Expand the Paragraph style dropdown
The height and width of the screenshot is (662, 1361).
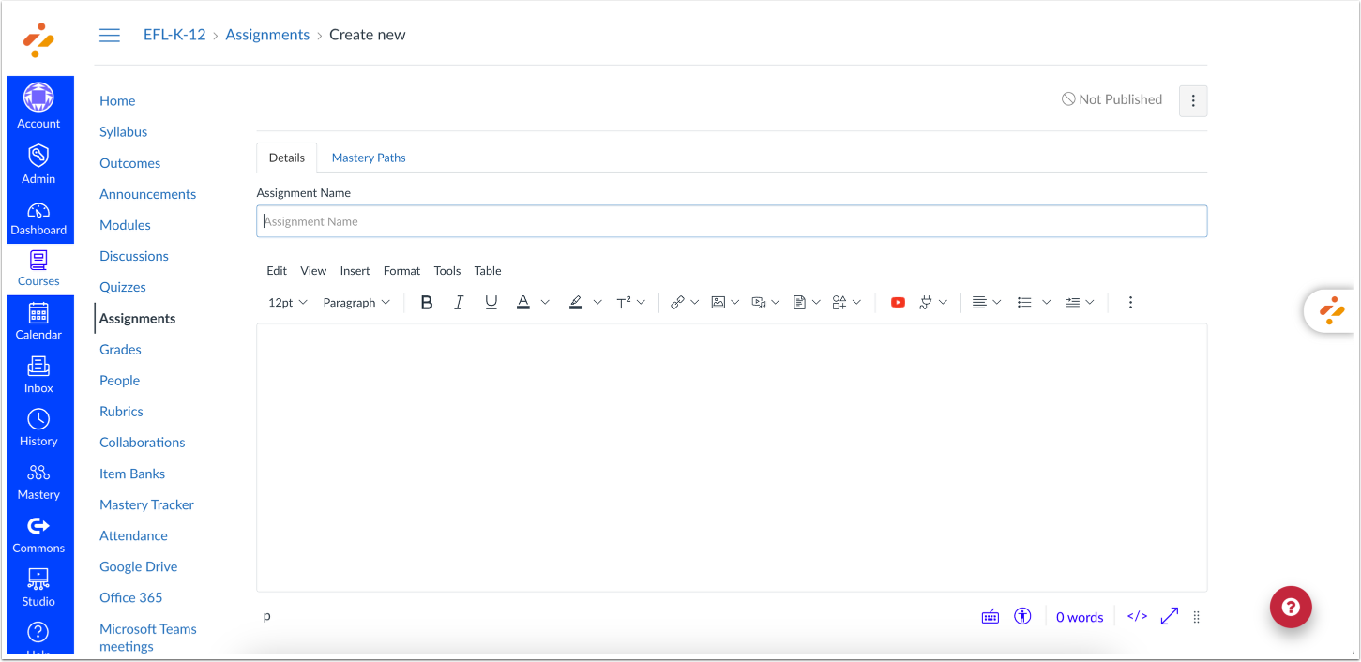[x=356, y=302]
